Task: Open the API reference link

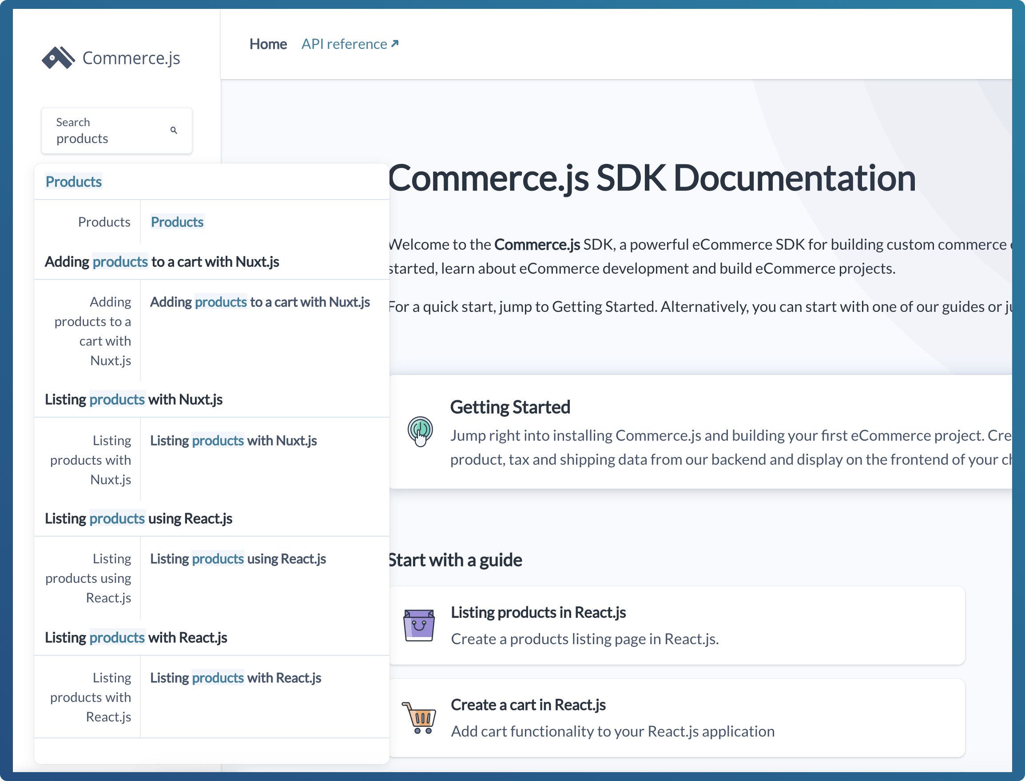Action: point(344,44)
